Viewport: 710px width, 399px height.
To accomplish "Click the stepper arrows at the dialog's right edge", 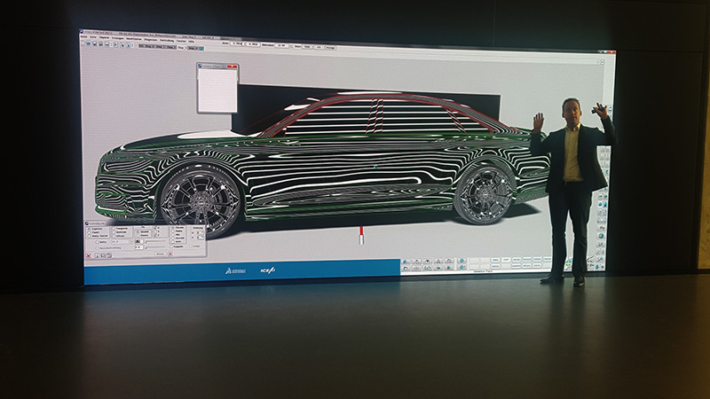I will pyautogui.click(x=201, y=232).
